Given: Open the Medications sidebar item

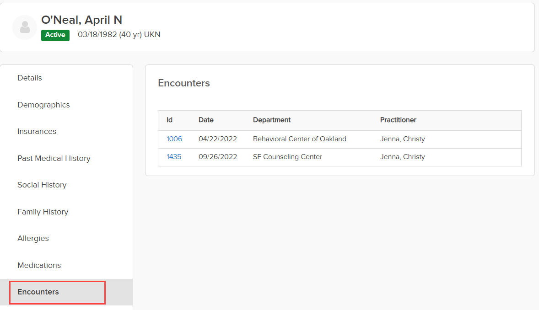Looking at the screenshot, I should click(39, 265).
